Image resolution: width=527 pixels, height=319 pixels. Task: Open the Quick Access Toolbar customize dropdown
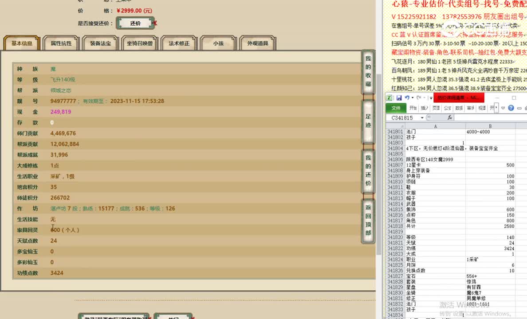tap(431, 97)
